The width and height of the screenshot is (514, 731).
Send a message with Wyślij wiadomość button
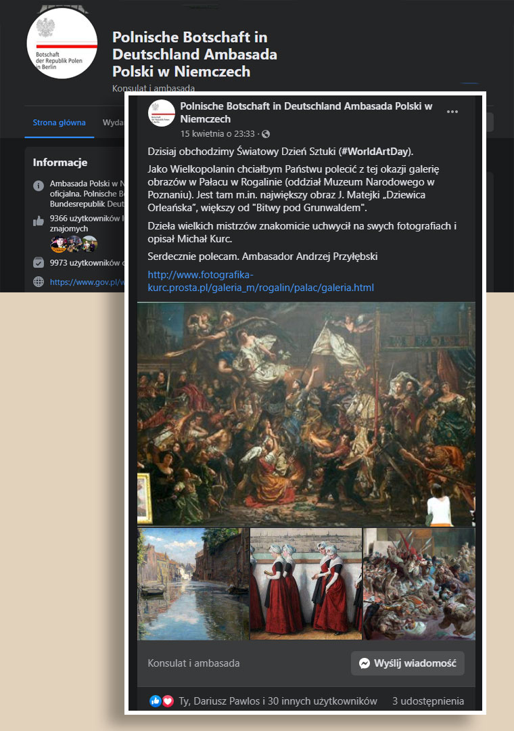pos(408,663)
